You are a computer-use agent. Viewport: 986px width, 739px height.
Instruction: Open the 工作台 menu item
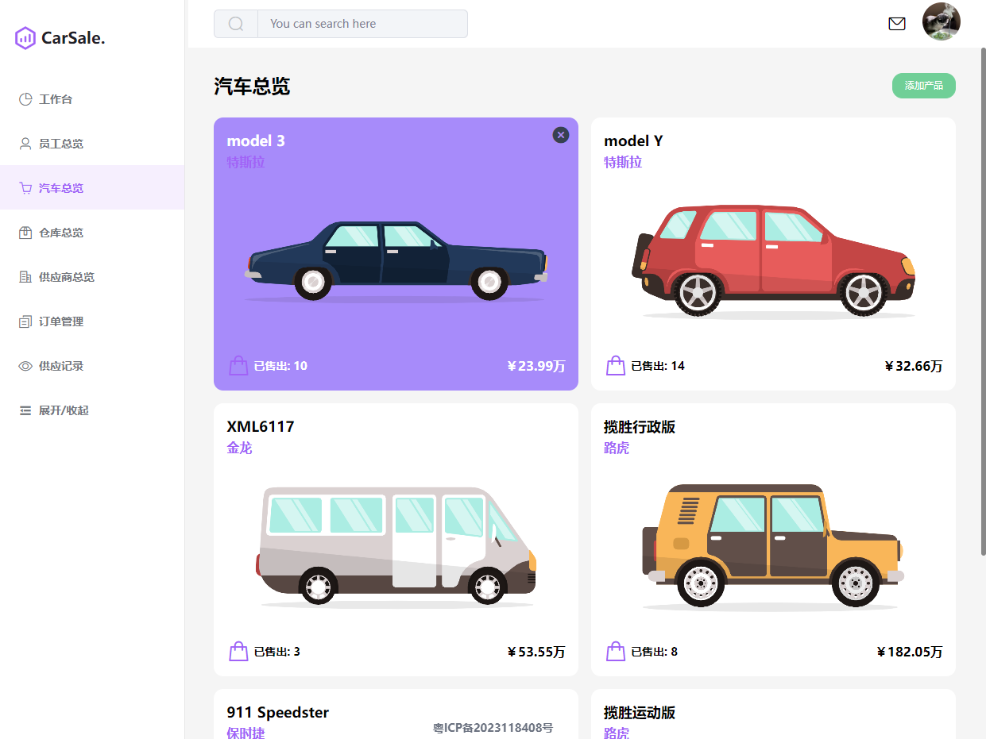click(92, 99)
